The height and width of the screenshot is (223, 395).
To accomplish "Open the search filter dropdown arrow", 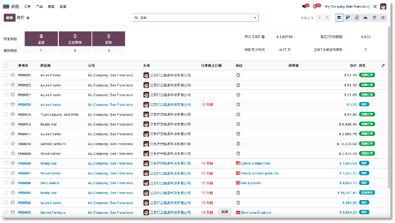I will tap(255, 18).
